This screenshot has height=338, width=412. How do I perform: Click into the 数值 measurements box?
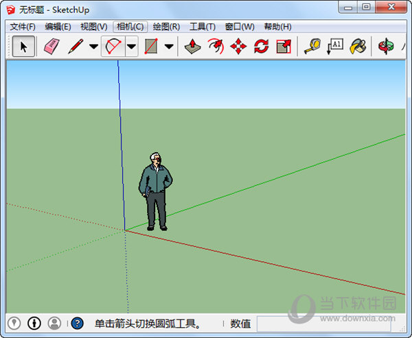[x=323, y=324]
